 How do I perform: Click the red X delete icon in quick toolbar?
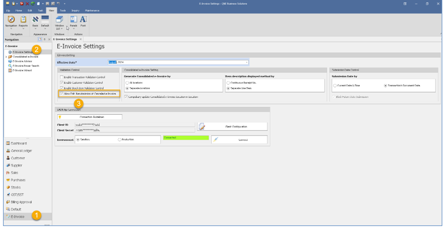tap(27, 4)
